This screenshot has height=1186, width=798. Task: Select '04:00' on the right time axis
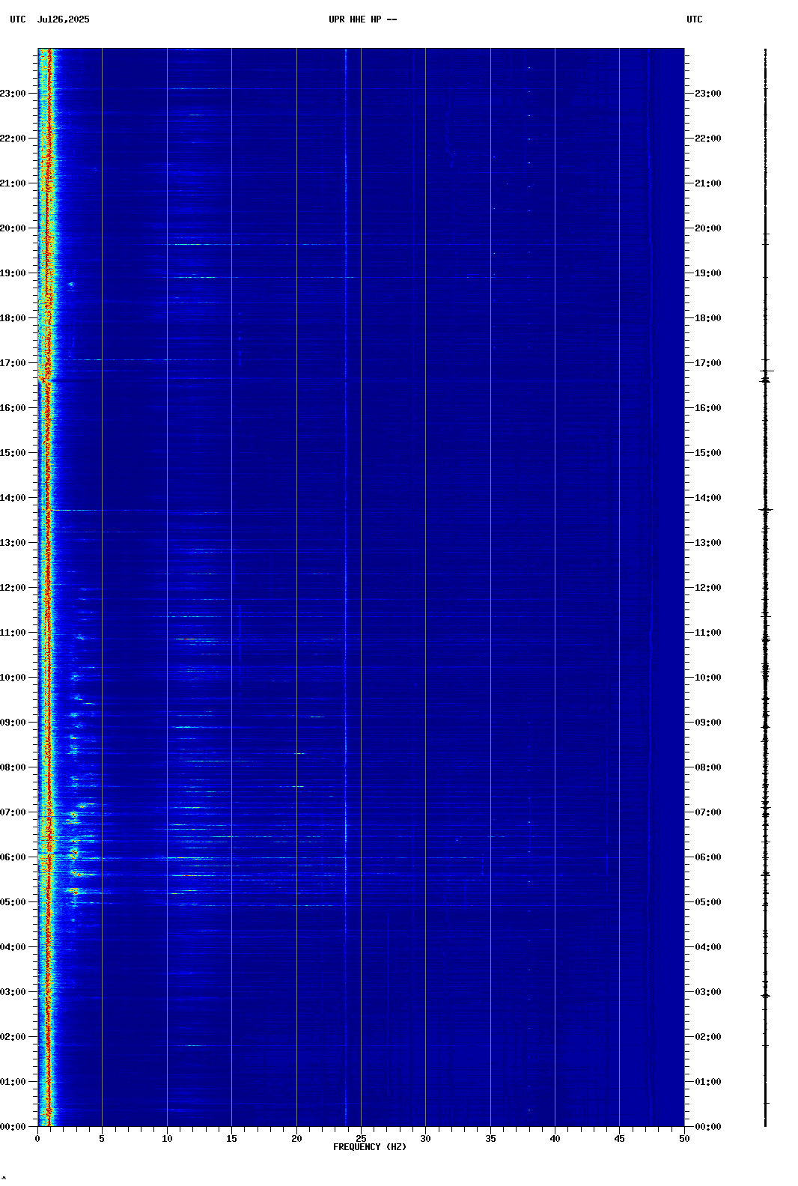pos(708,947)
